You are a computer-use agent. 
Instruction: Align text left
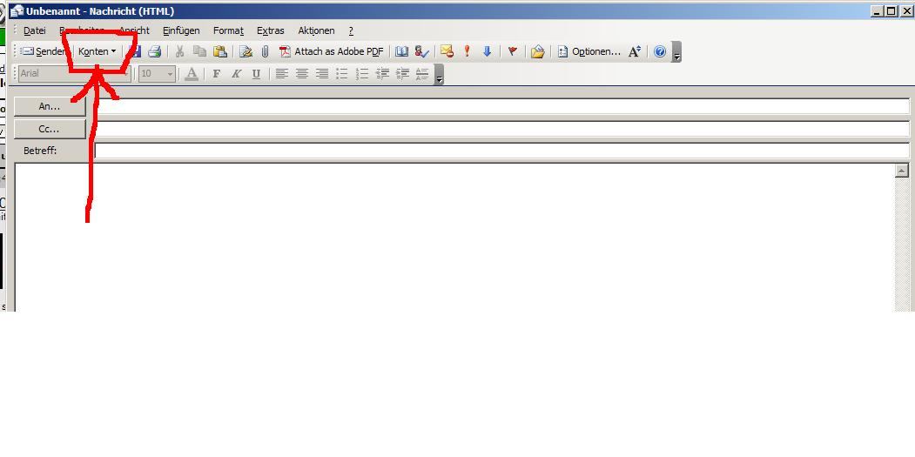tap(282, 73)
